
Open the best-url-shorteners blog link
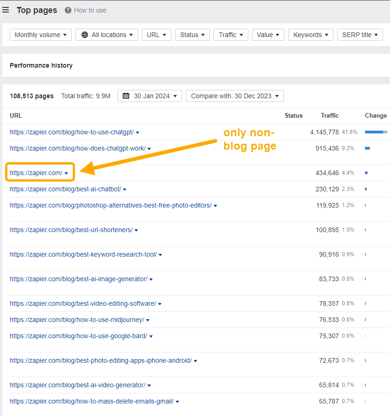click(x=69, y=230)
